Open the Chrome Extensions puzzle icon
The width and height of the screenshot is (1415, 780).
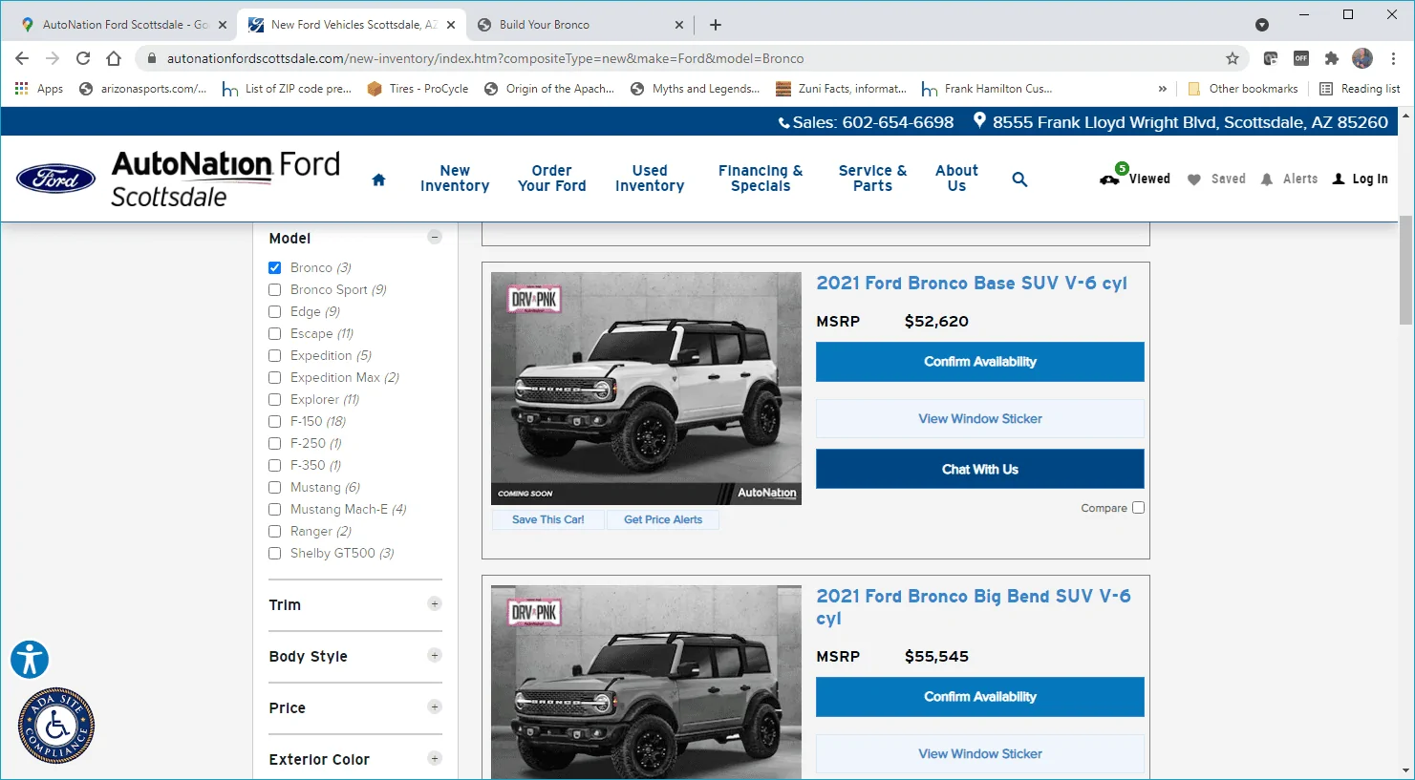[1332, 58]
